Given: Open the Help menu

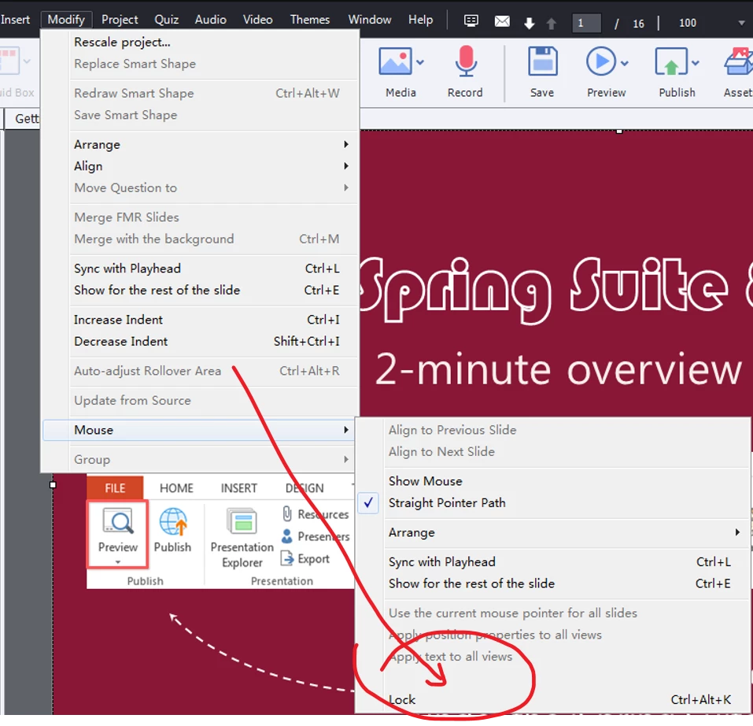Looking at the screenshot, I should [420, 20].
